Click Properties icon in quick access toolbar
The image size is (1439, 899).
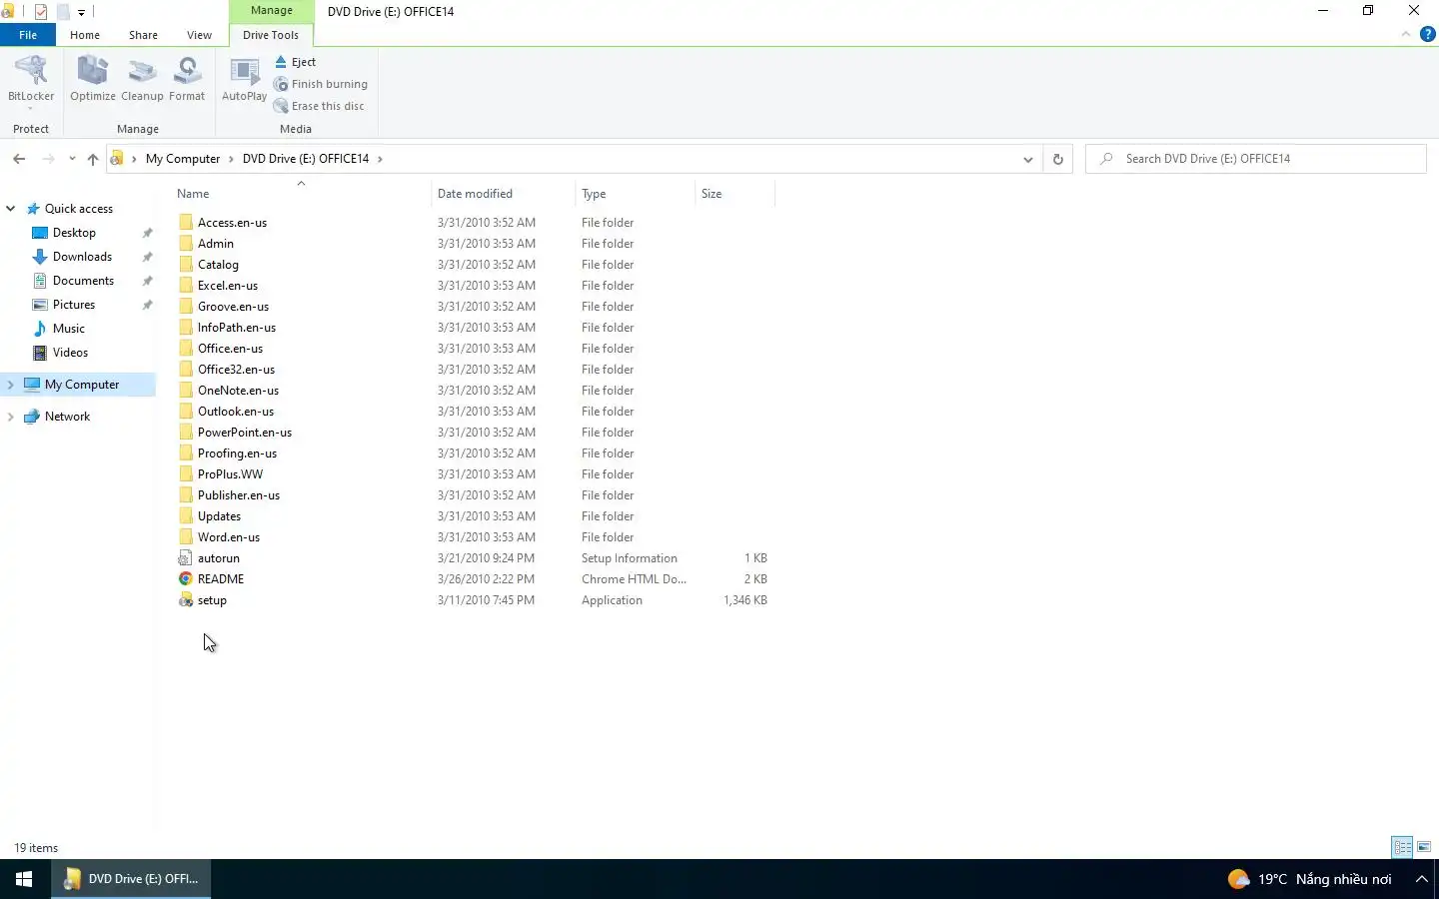coord(41,12)
